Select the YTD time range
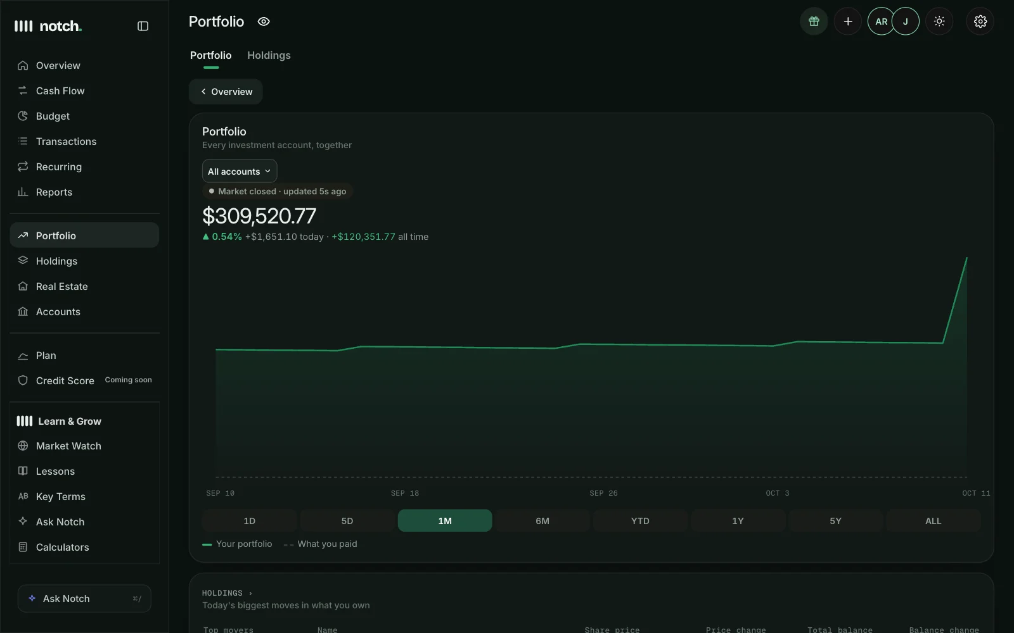Image resolution: width=1014 pixels, height=633 pixels. pos(640,521)
